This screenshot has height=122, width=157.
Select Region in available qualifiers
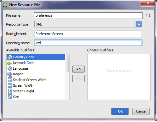(36, 74)
